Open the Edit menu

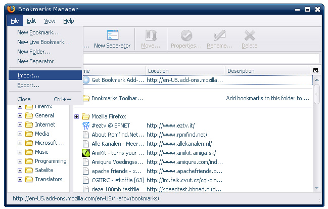pyautogui.click(x=31, y=21)
